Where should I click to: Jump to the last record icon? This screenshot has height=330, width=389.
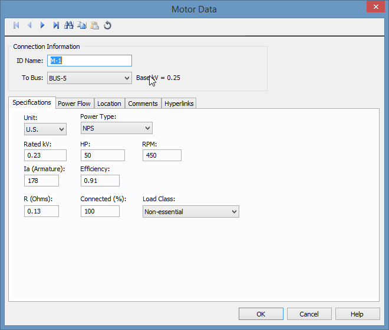(x=56, y=25)
